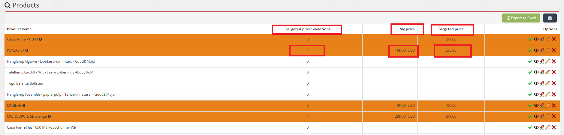
Task: Delete the Hanglamp Yosemite product
Action: pos(554,94)
